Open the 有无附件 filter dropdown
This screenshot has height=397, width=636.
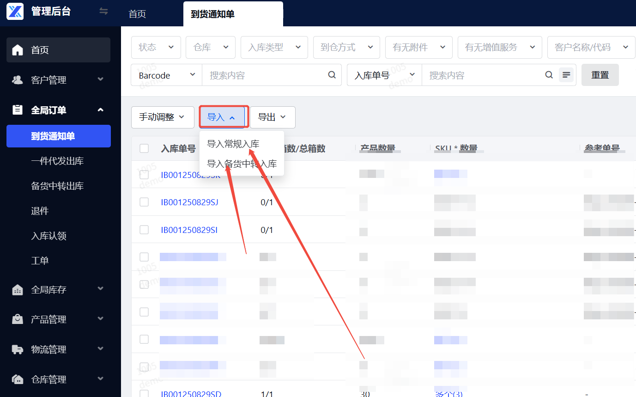pos(419,47)
